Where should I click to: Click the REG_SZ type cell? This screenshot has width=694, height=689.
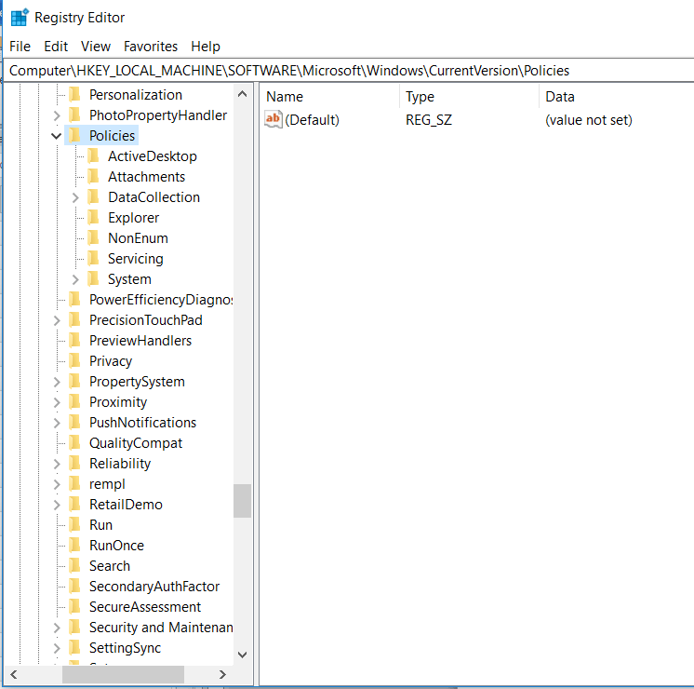tap(429, 119)
